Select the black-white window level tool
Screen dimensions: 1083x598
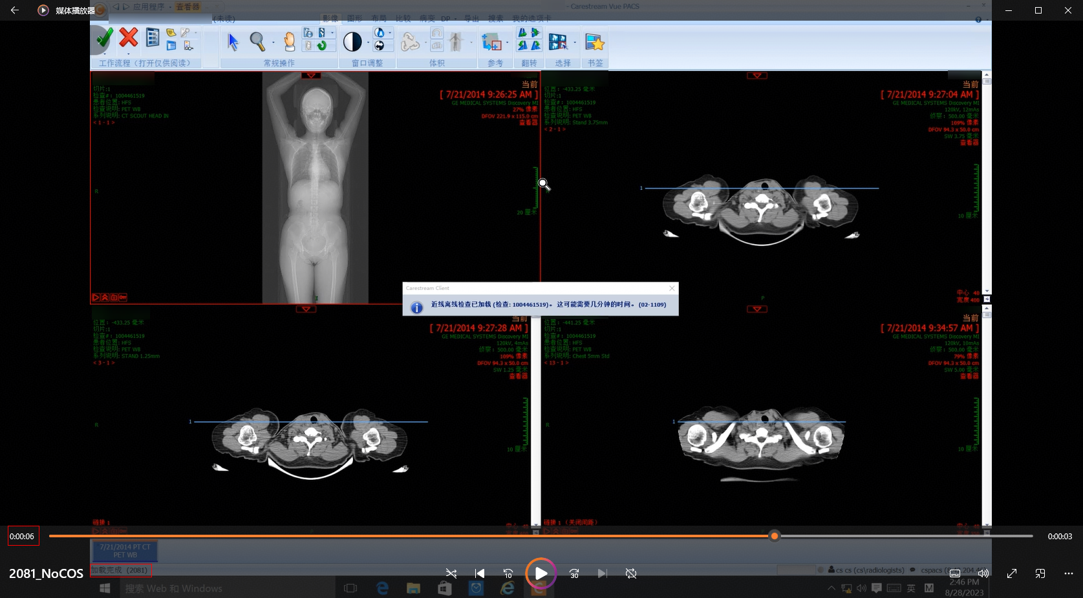pos(352,42)
